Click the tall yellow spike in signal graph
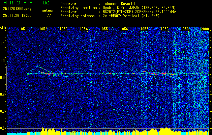This screenshot has width=212, height=135. (x=61, y=128)
